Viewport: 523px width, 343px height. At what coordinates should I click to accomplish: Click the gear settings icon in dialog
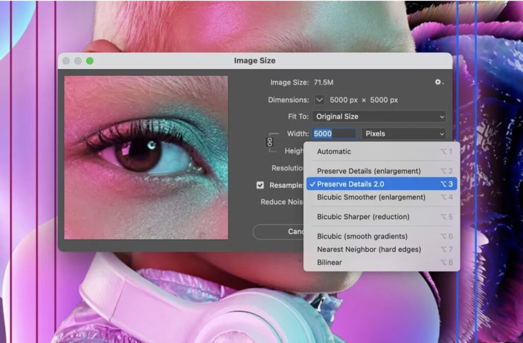[438, 82]
